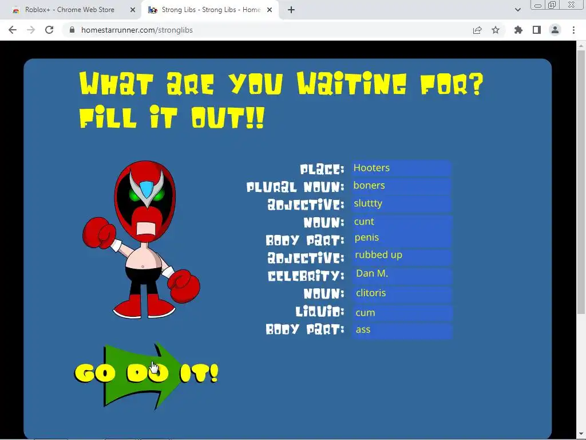Open the Extensions puzzle icon
The width and height of the screenshot is (586, 440).
coord(518,30)
